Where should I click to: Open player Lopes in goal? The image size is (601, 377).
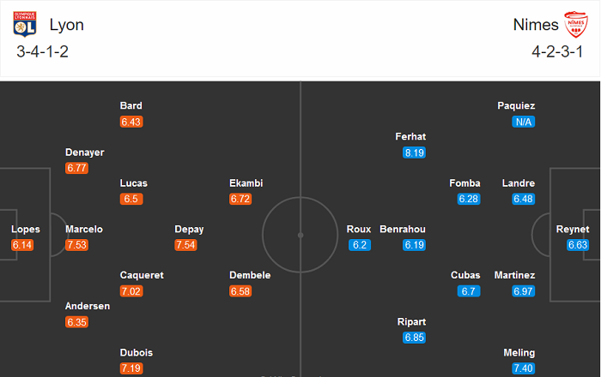pos(25,229)
